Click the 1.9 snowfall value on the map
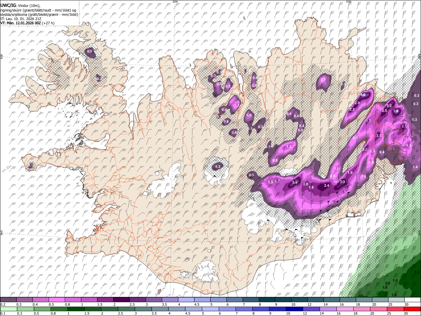This screenshot has width=421, height=316. coord(350,172)
